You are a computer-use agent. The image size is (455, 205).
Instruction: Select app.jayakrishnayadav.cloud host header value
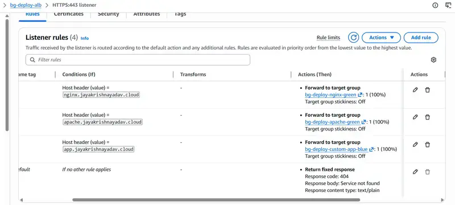tap(98, 149)
